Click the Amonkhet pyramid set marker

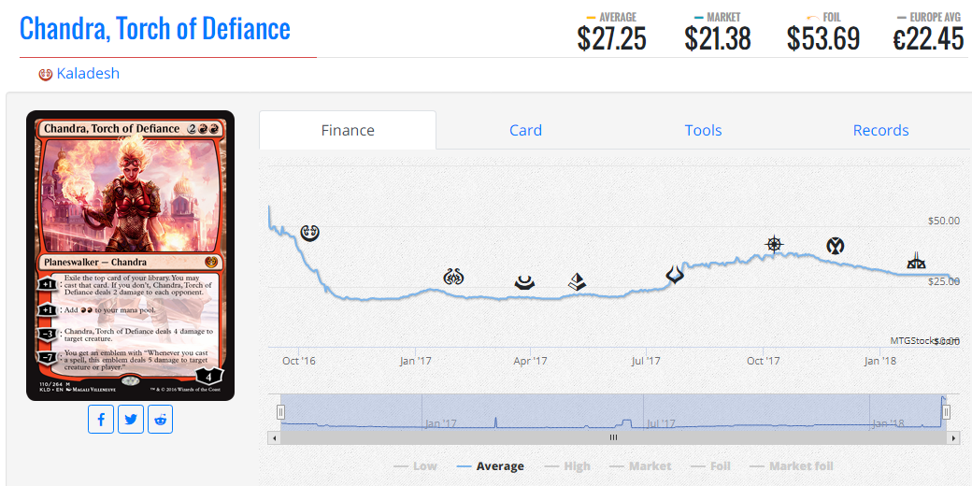pyautogui.click(x=578, y=282)
